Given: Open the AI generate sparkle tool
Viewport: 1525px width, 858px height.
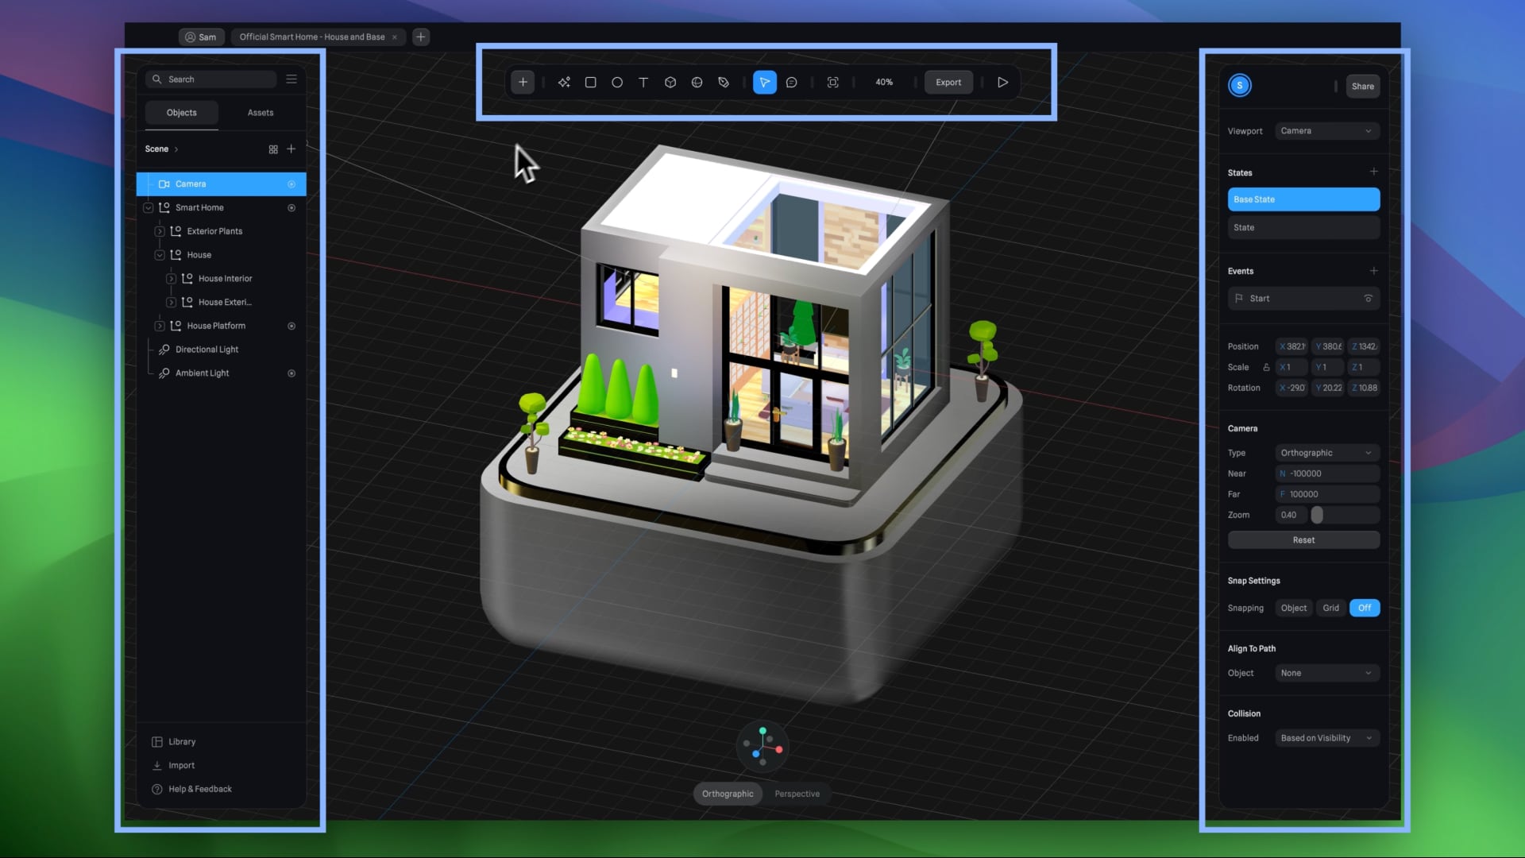Looking at the screenshot, I should [x=564, y=82].
